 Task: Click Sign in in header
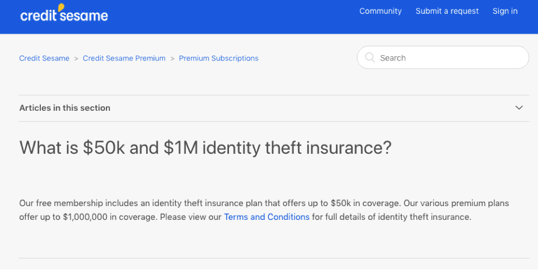coord(505,12)
